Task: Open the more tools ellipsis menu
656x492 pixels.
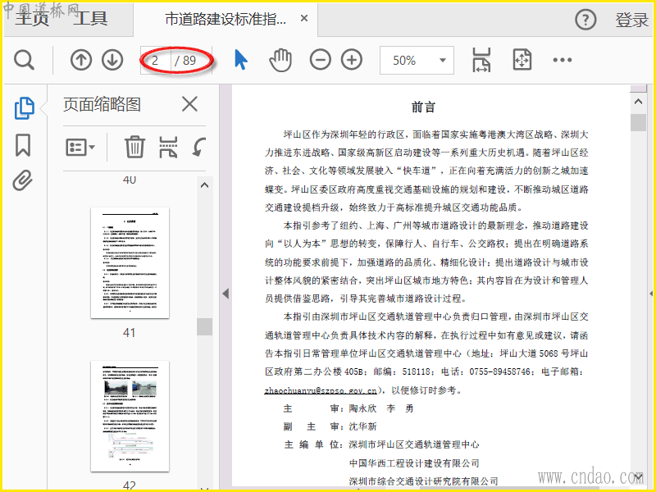Action: [x=563, y=60]
